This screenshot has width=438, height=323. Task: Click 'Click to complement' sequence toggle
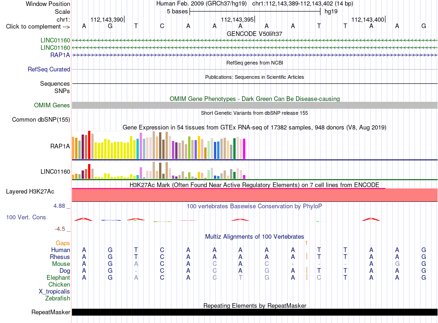click(38, 27)
